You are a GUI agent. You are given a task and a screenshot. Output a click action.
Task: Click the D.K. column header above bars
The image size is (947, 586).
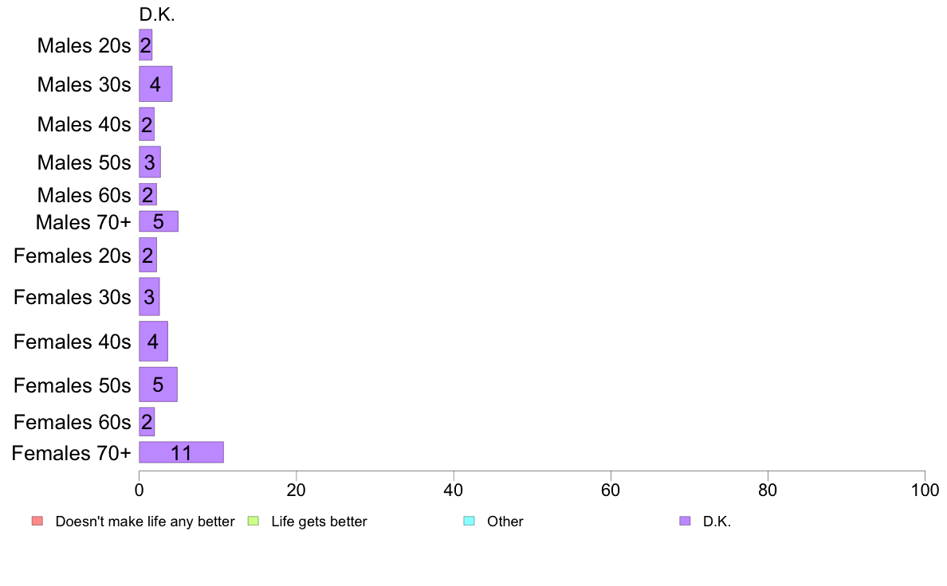click(x=157, y=15)
